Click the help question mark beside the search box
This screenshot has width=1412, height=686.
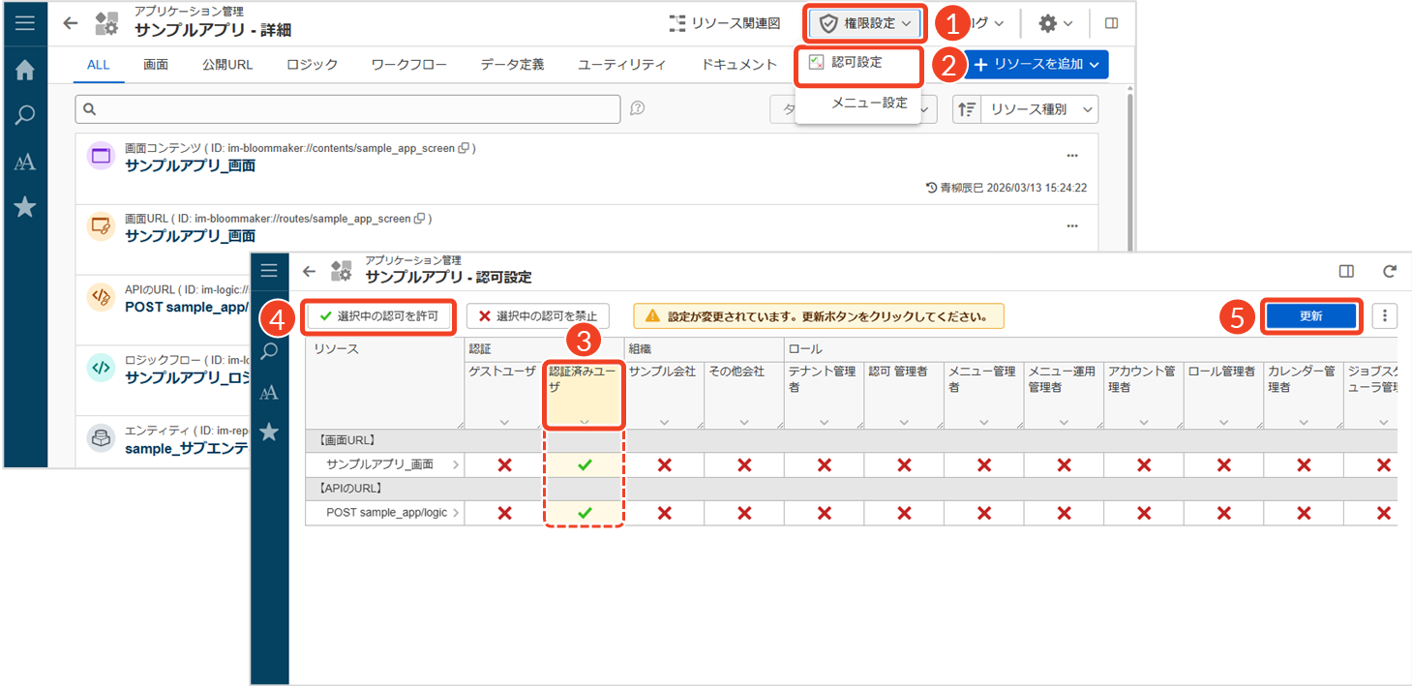click(x=638, y=108)
